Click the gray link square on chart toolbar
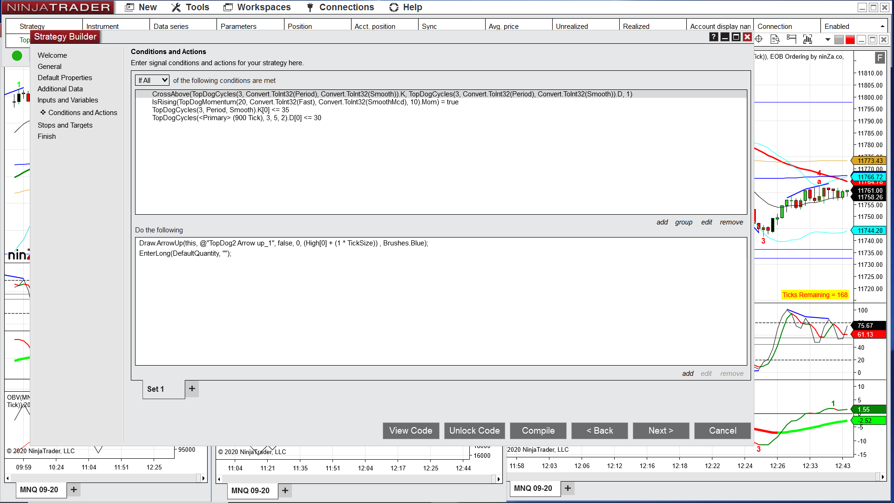This screenshot has width=894, height=503. [839, 40]
